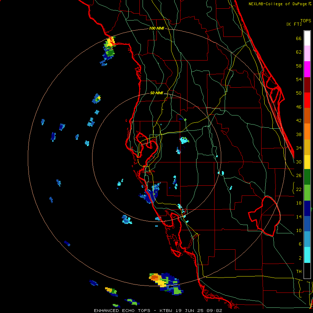The image size is (313, 313).
Task: Click the "TH" threshold legend label
Action: (x=299, y=272)
